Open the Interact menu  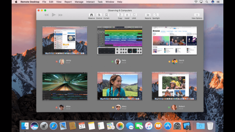coord(90,2)
